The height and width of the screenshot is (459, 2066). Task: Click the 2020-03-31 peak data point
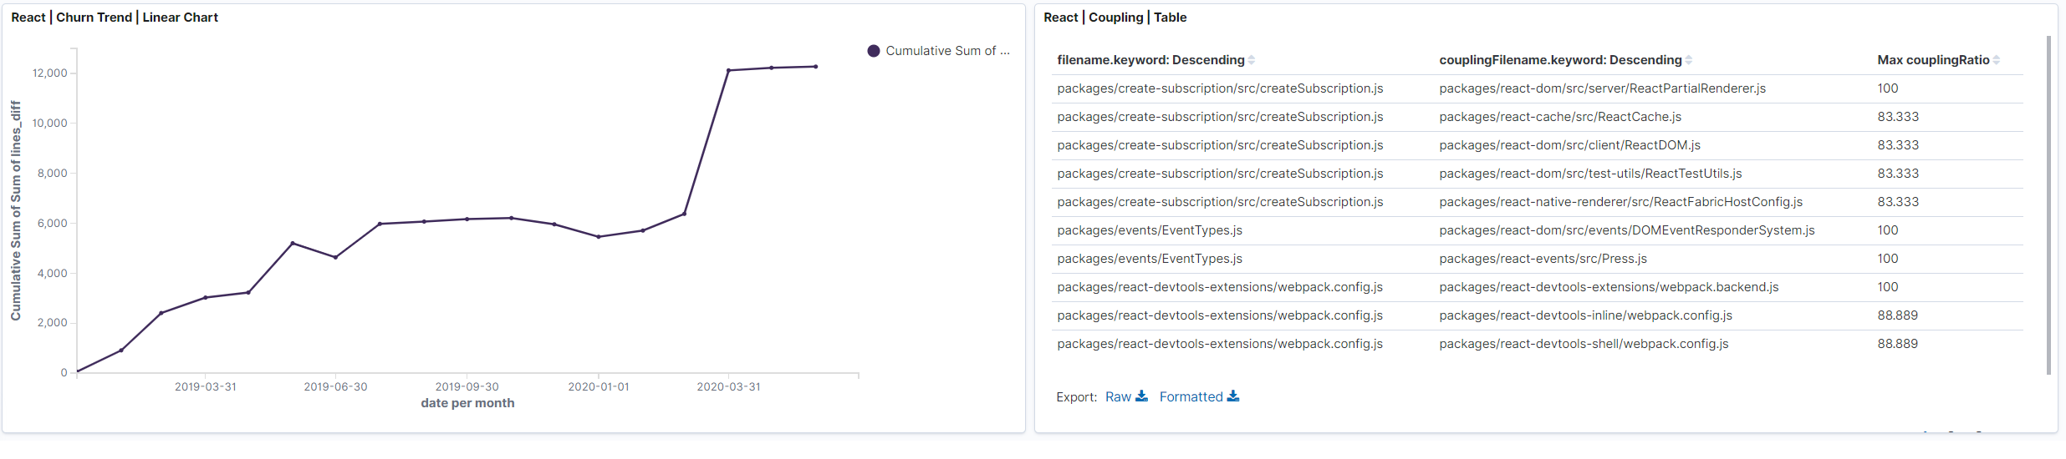728,70
